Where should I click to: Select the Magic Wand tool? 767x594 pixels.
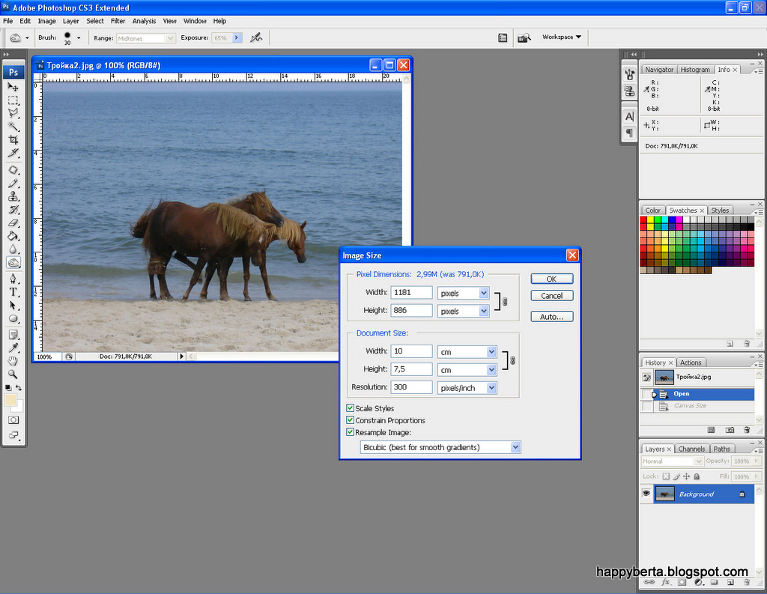click(x=13, y=127)
